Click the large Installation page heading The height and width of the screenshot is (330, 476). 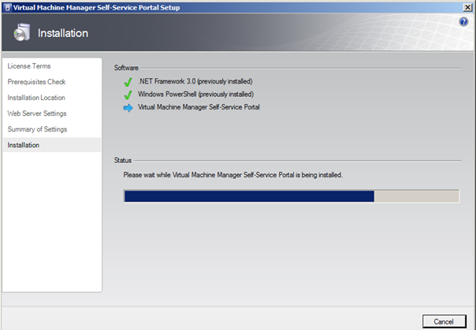coord(63,33)
